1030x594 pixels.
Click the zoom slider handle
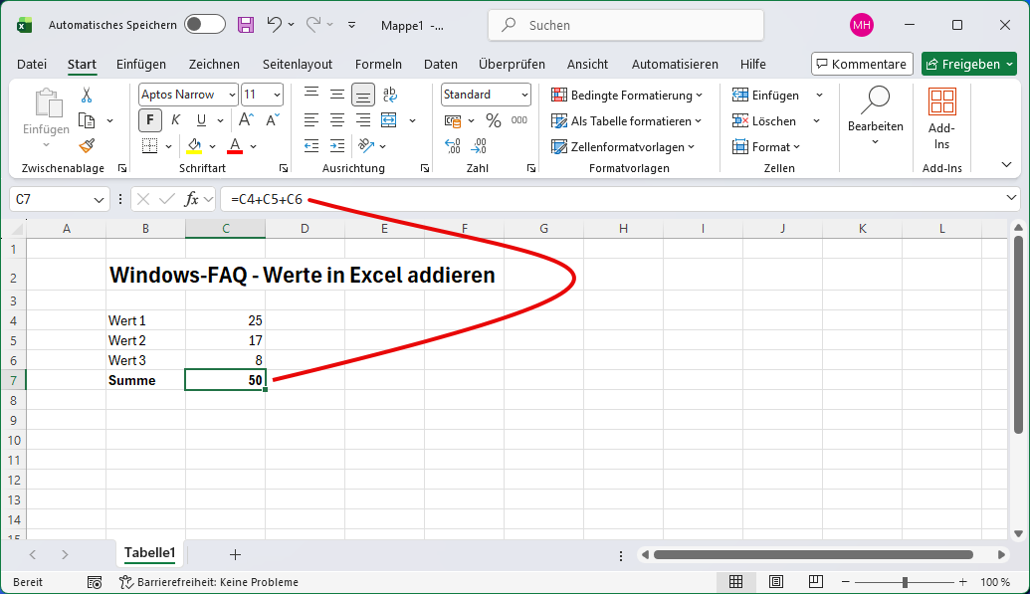tap(905, 582)
